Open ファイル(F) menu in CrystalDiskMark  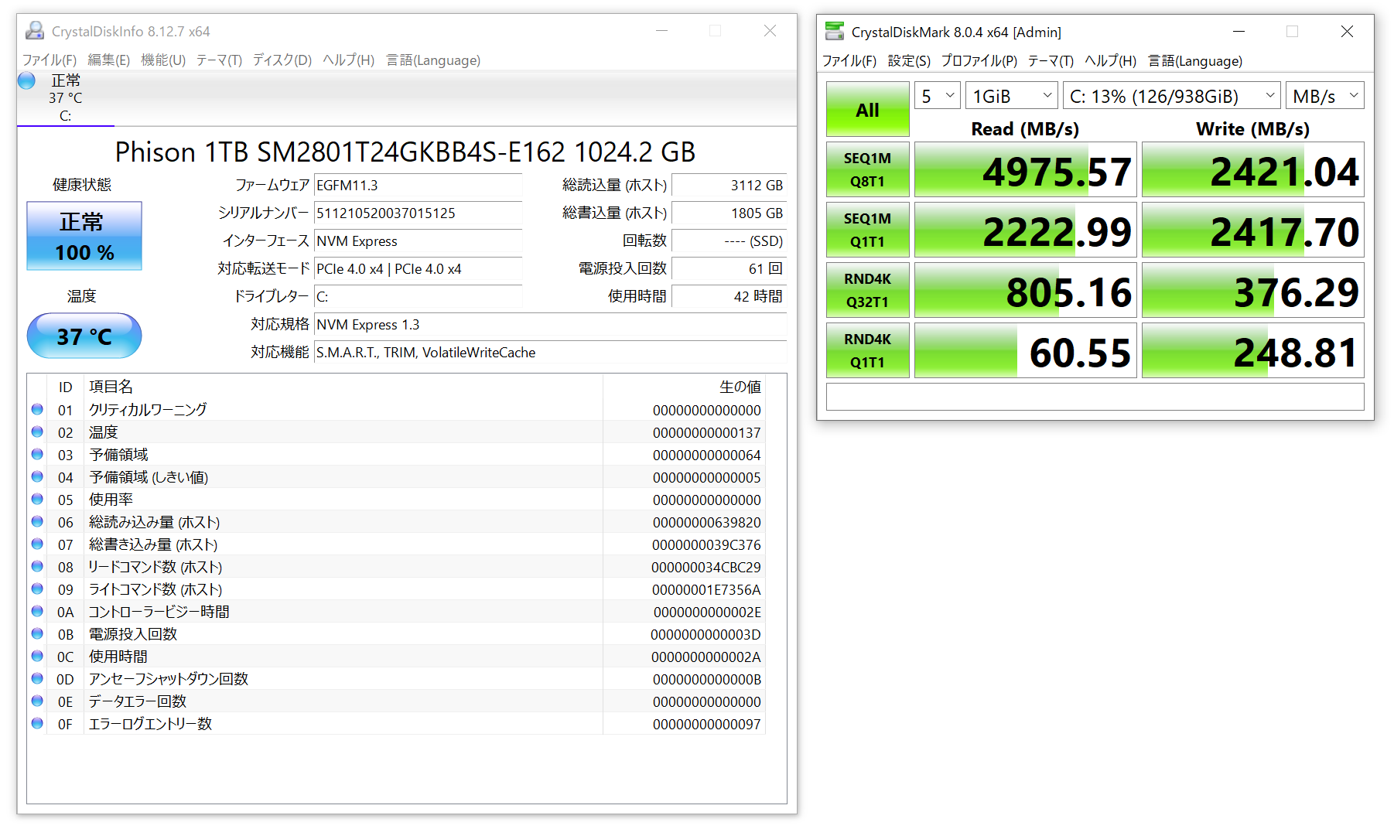(849, 61)
